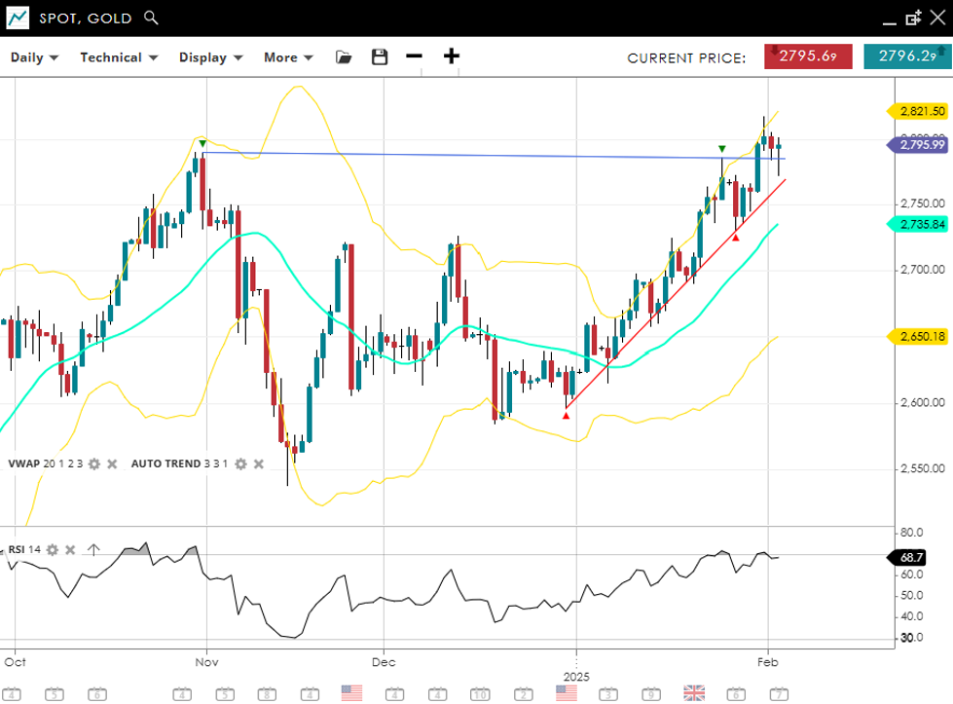Click the UK flag event marker on timeline
The height and width of the screenshot is (704, 953).
pyautogui.click(x=694, y=692)
